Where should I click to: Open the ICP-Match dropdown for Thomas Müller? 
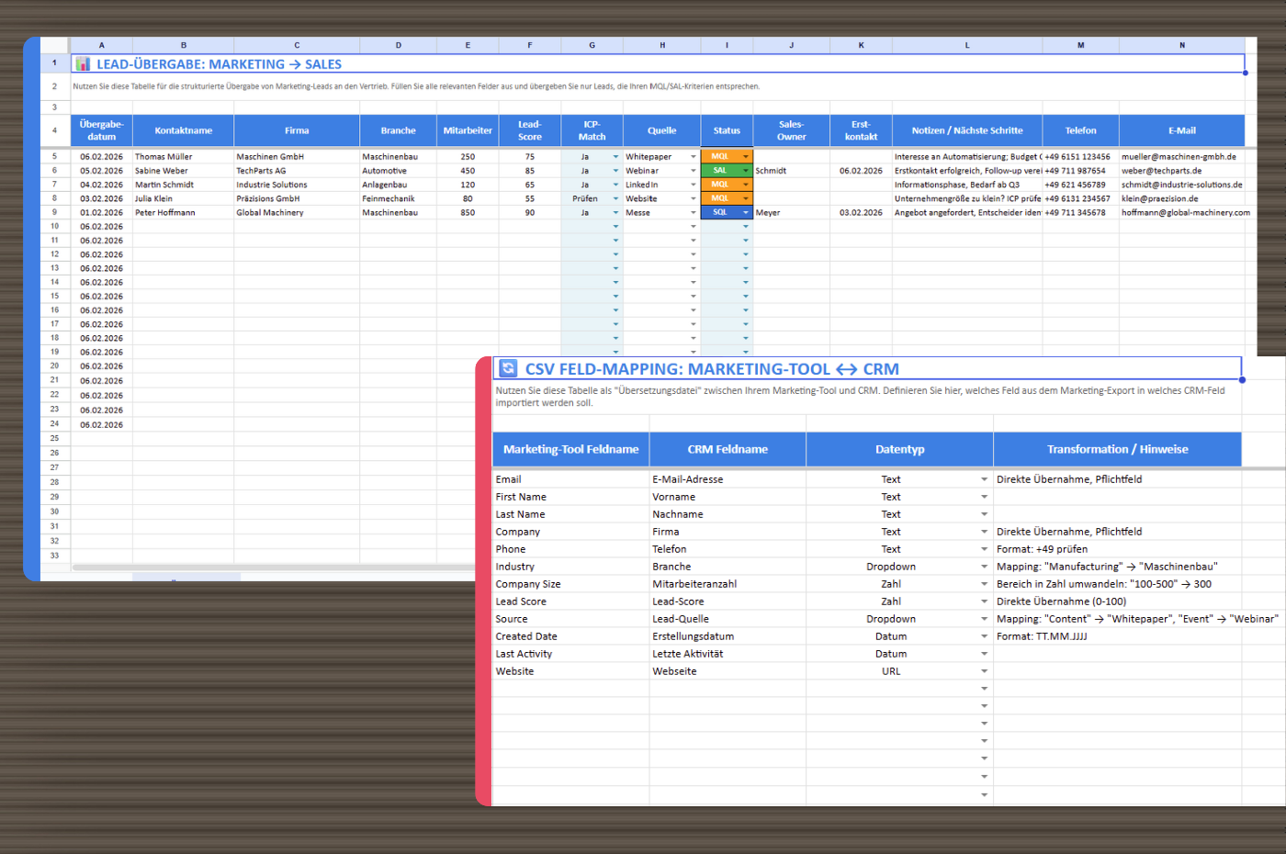point(614,156)
